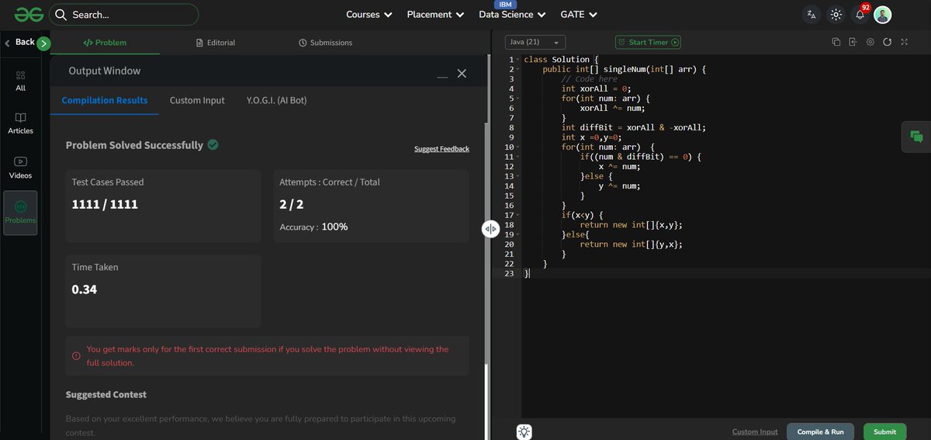Focus the Search input field
931x440 pixels.
pos(124,15)
